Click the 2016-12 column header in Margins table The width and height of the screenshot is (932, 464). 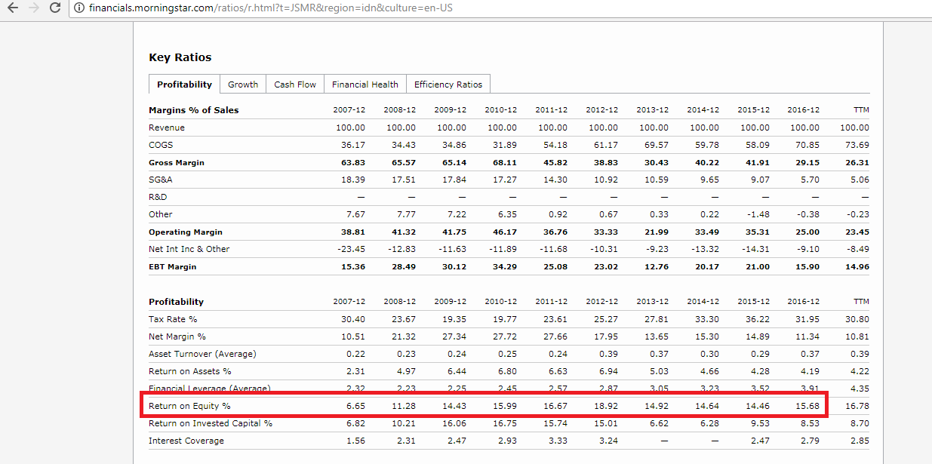(803, 110)
